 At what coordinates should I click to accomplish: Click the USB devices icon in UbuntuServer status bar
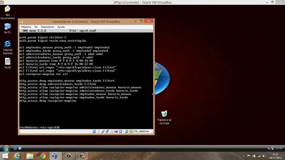103,132
